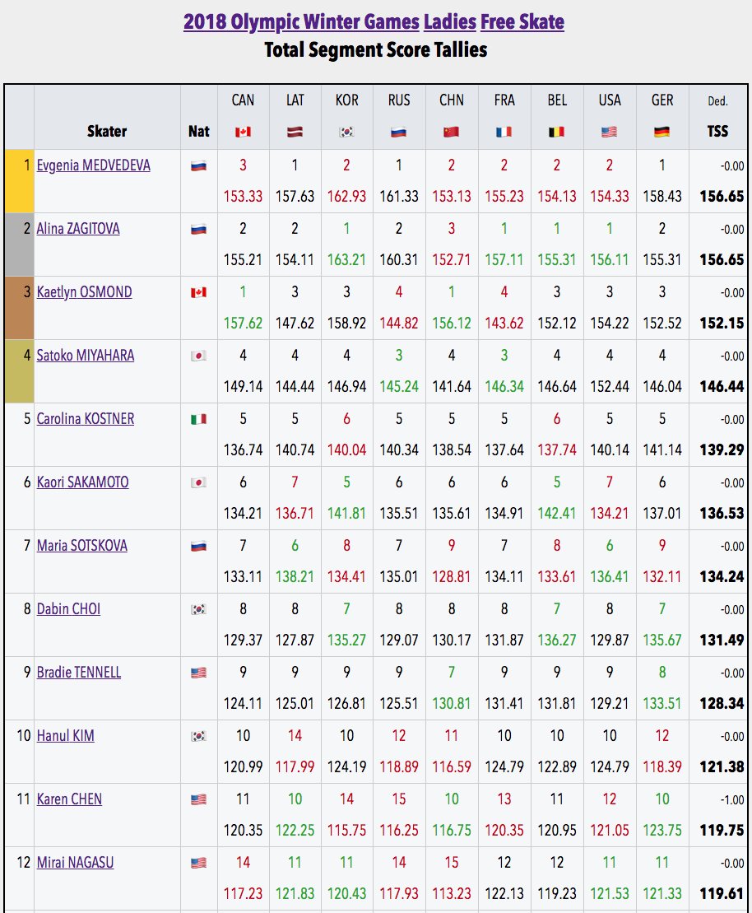Viewport: 752px width, 913px height.
Task: Go to Alina ZAGITOVA's profile link
Action: tap(78, 229)
